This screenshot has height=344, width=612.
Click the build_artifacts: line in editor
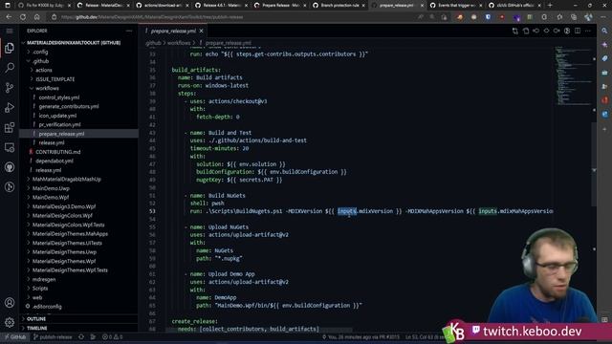[196, 70]
